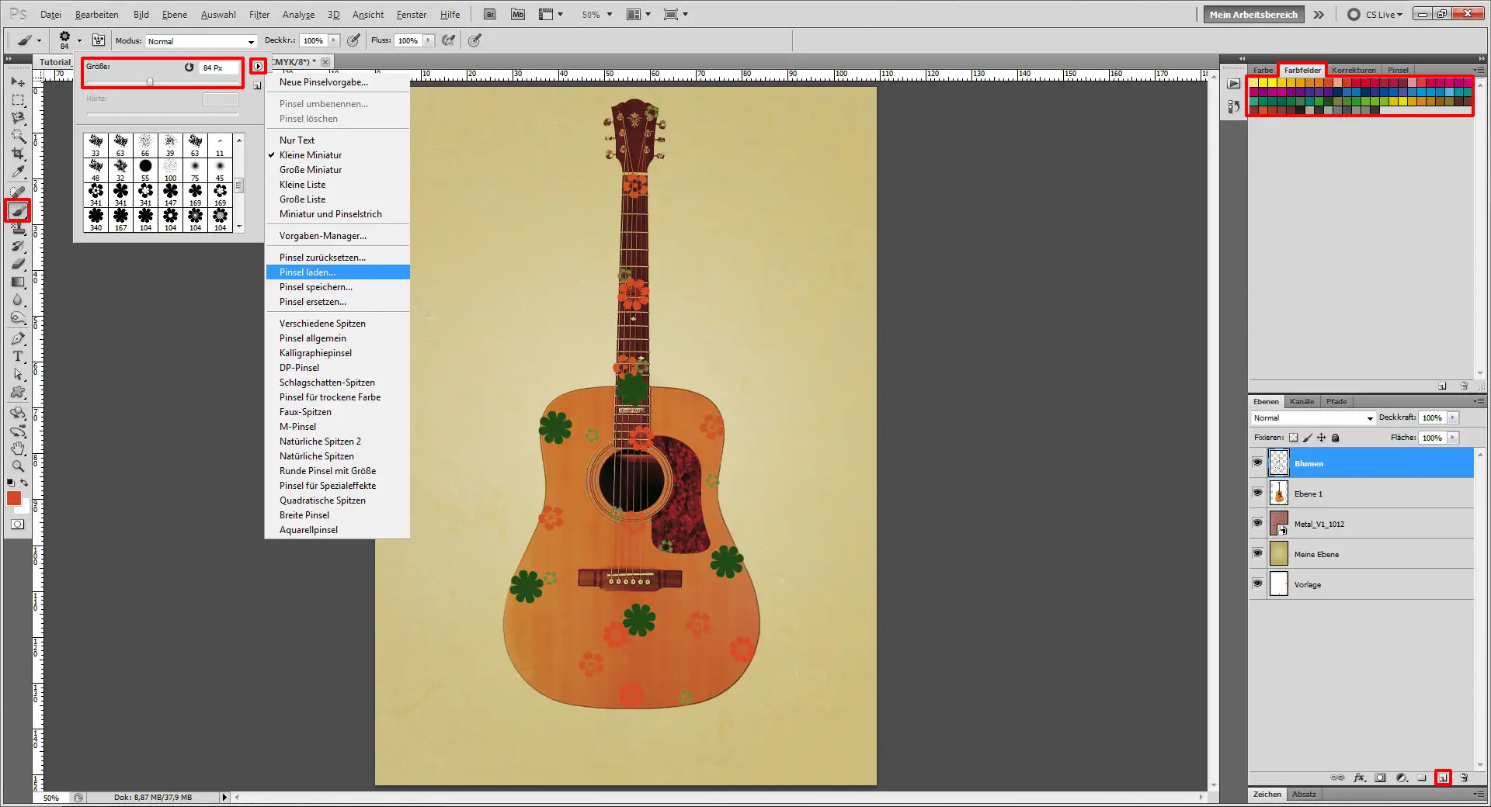Open the Filter menu

(259, 14)
